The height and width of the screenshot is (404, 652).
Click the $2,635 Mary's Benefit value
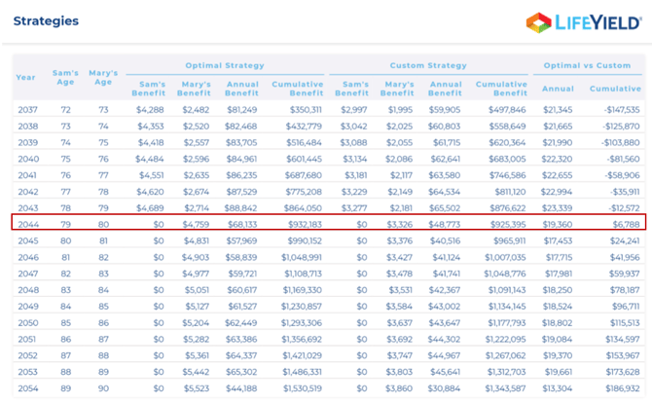pyautogui.click(x=197, y=175)
